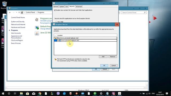Open Ease of Access category
Viewport: 171px width, 96px height.
point(16,43)
